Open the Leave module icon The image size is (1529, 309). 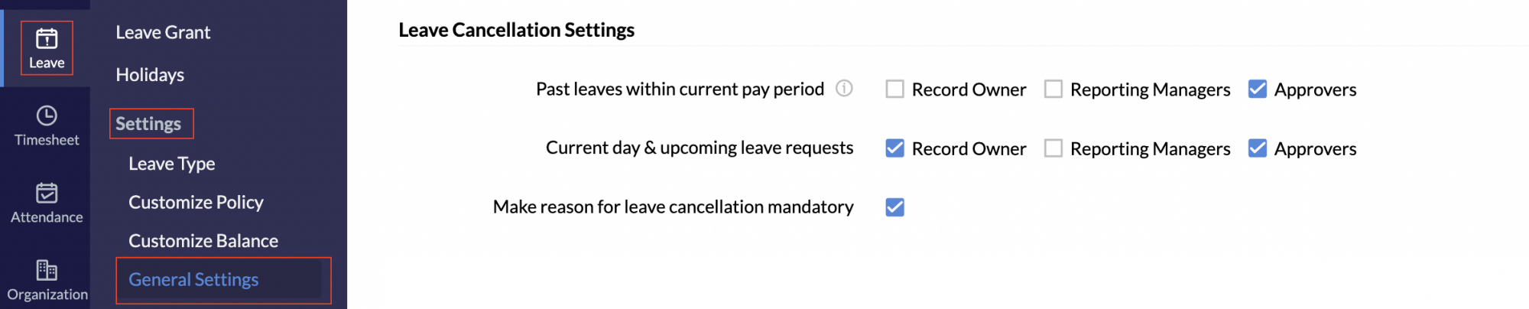47,39
